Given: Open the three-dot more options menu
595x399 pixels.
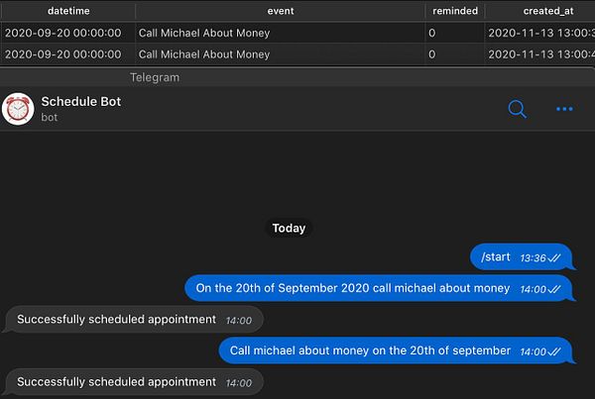Looking at the screenshot, I should coord(564,109).
